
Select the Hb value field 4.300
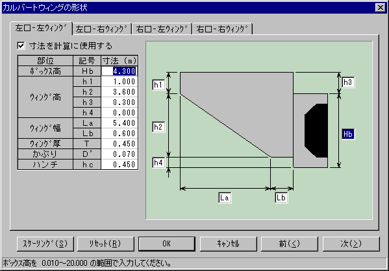[x=119, y=71]
